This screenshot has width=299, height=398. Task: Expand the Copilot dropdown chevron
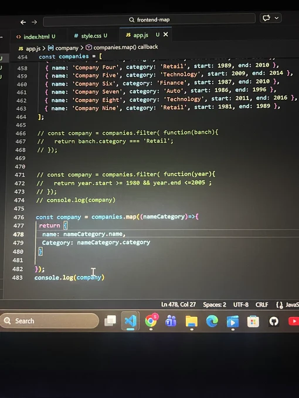tap(277, 18)
